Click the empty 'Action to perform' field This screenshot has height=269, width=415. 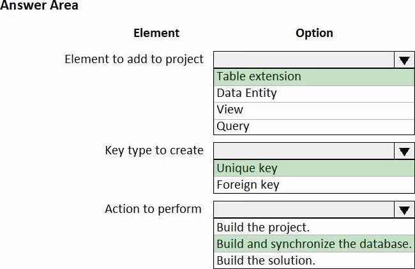click(x=303, y=210)
